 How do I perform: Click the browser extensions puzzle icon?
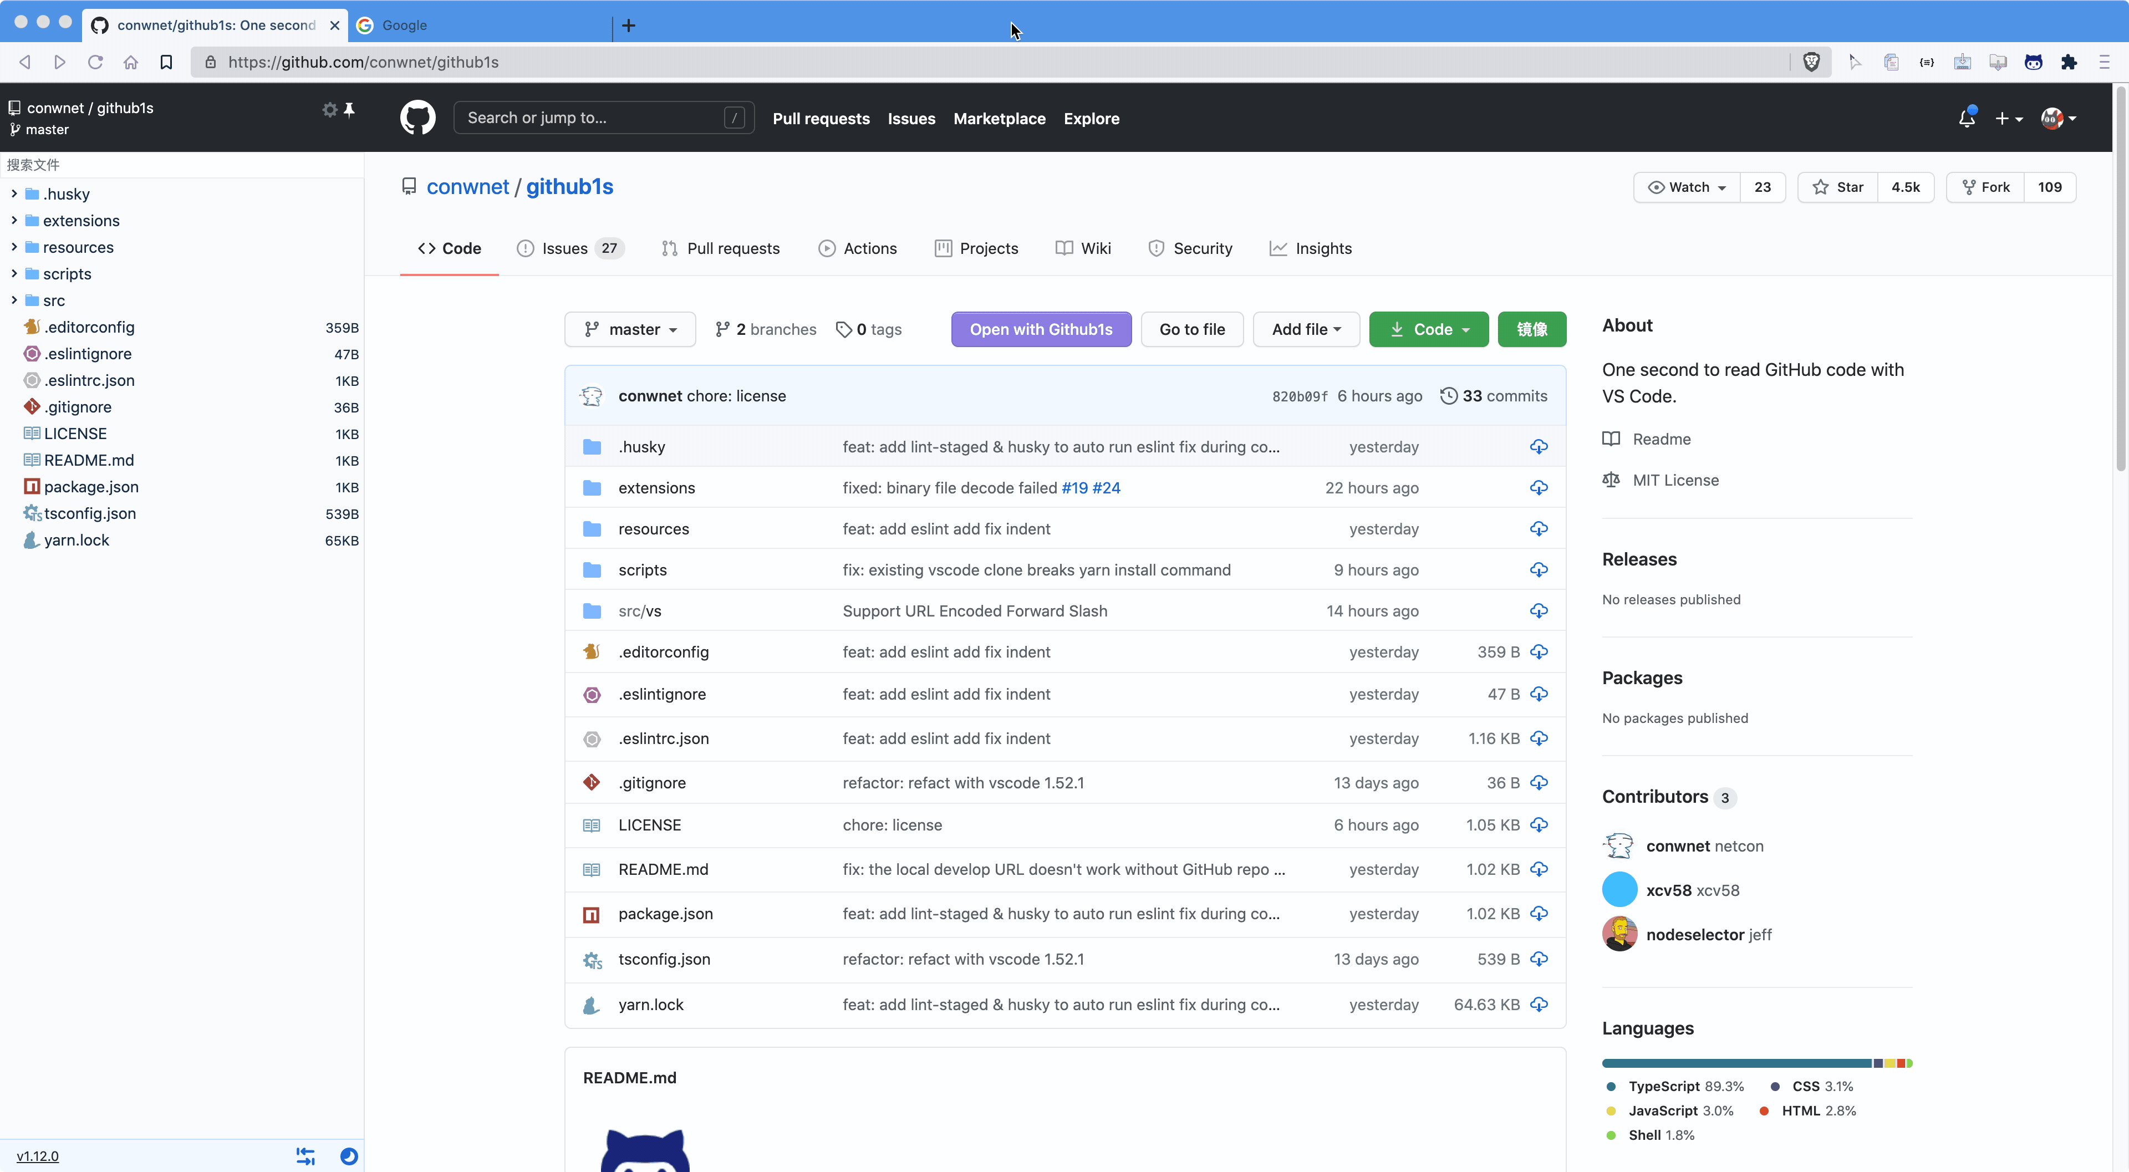[x=2069, y=62]
